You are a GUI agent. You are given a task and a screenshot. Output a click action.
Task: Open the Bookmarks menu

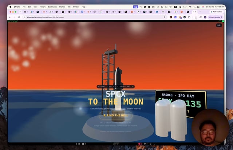click(x=52, y=7)
